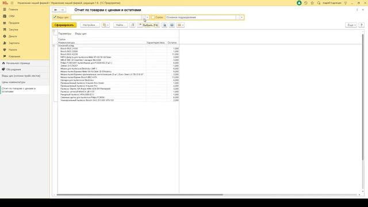
Task: Switch to Начальная страница
Action: pos(25,63)
